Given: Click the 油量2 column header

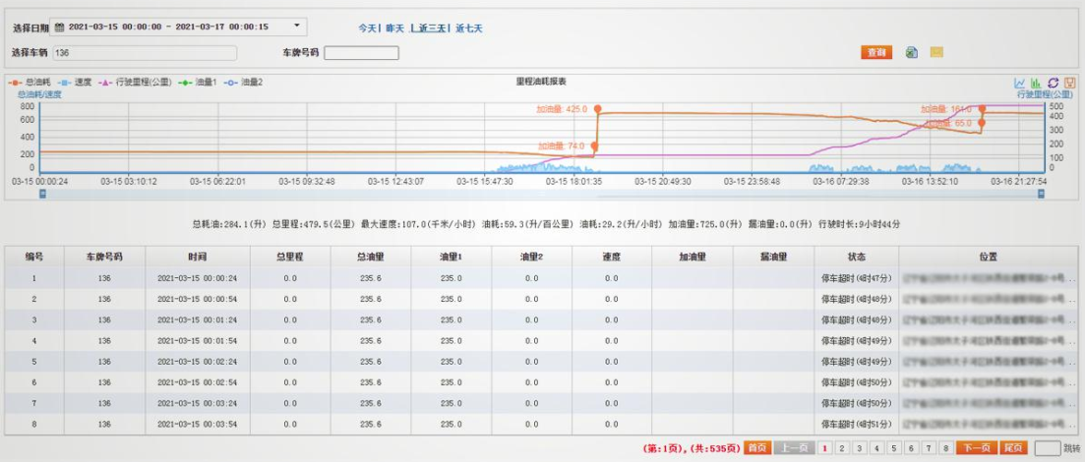Looking at the screenshot, I should tap(531, 257).
